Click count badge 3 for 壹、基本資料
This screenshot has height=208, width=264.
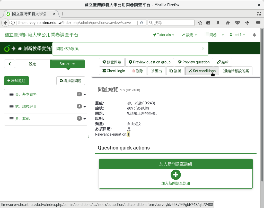tap(79, 94)
